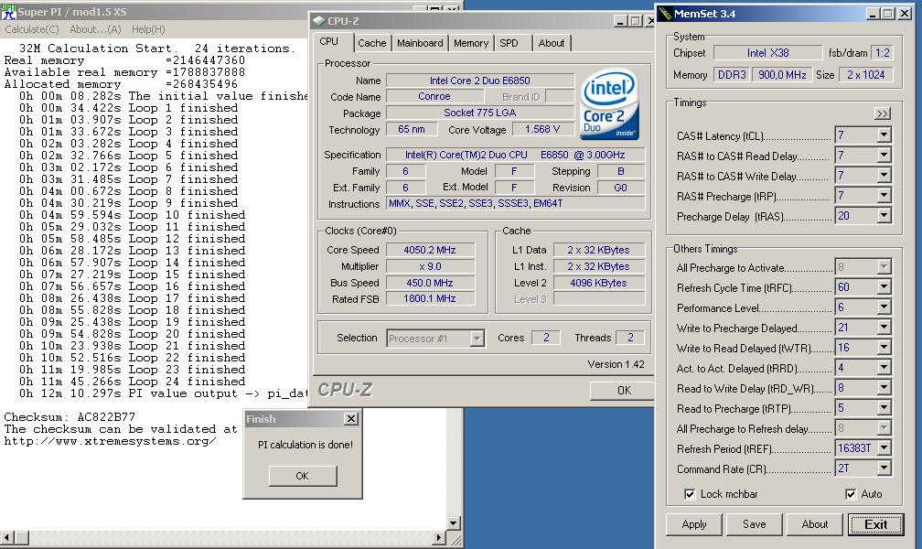Click the memory frequency 900,0 MHz field

pos(782,75)
